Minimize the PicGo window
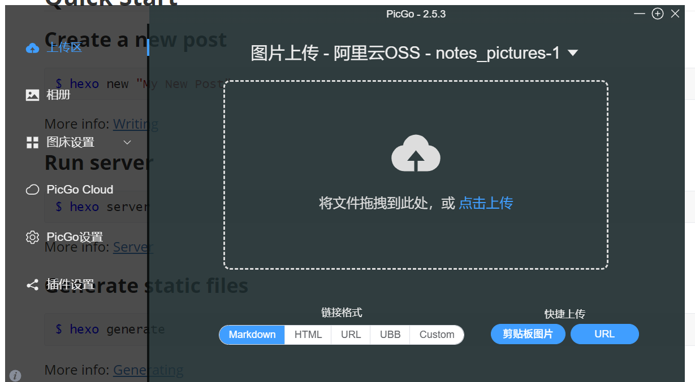This screenshot has height=382, width=695. (640, 14)
